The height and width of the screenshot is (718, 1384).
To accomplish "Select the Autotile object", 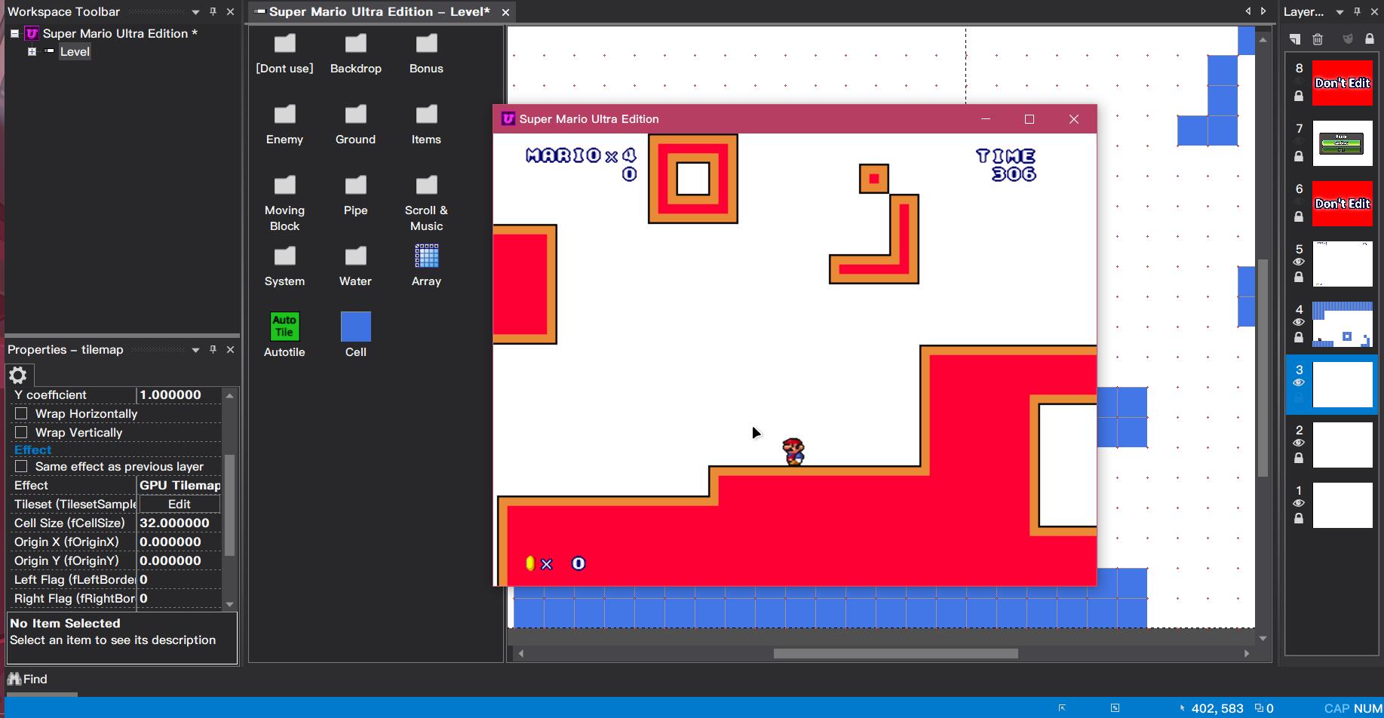I will (284, 327).
